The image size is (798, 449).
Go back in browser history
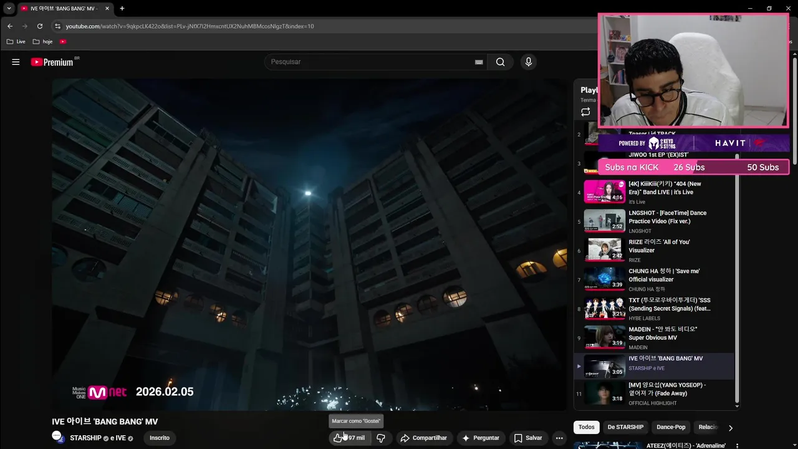click(10, 26)
